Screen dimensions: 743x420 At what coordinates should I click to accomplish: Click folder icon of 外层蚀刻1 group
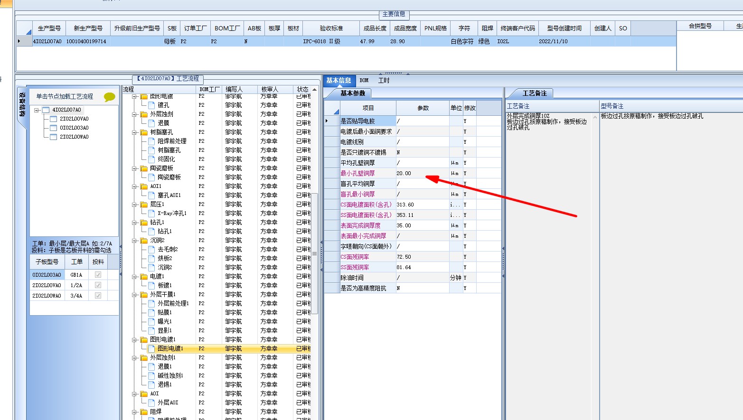(x=144, y=358)
